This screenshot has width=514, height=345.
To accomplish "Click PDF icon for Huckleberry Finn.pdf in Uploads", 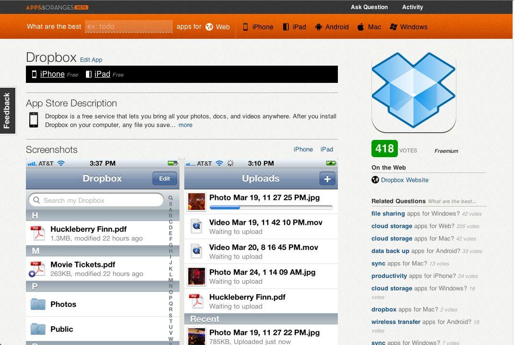I will (x=197, y=301).
